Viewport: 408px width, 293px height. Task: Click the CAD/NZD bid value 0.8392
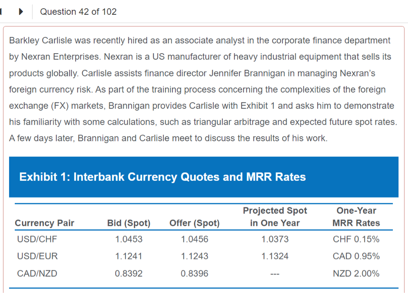pos(129,274)
